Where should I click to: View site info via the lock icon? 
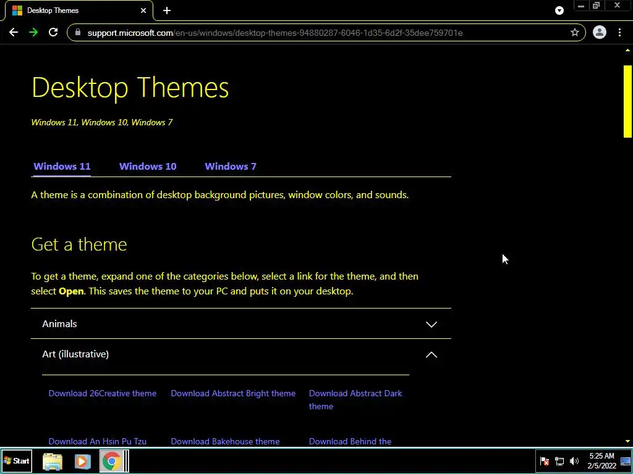point(78,33)
